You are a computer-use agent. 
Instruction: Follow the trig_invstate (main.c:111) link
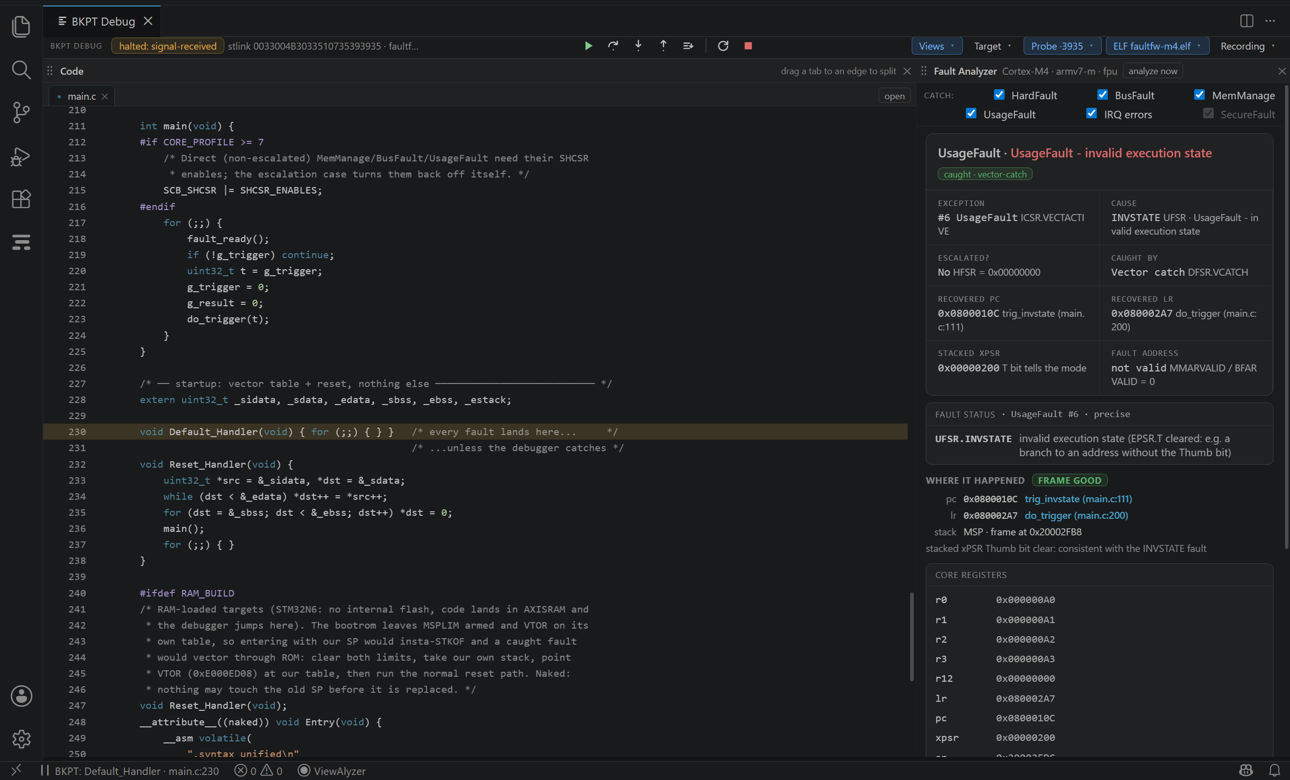(1078, 499)
